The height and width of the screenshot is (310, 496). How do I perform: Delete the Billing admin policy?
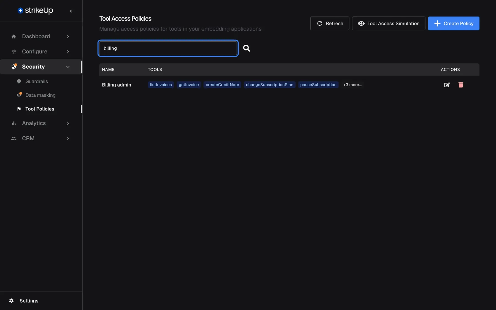pos(461,85)
